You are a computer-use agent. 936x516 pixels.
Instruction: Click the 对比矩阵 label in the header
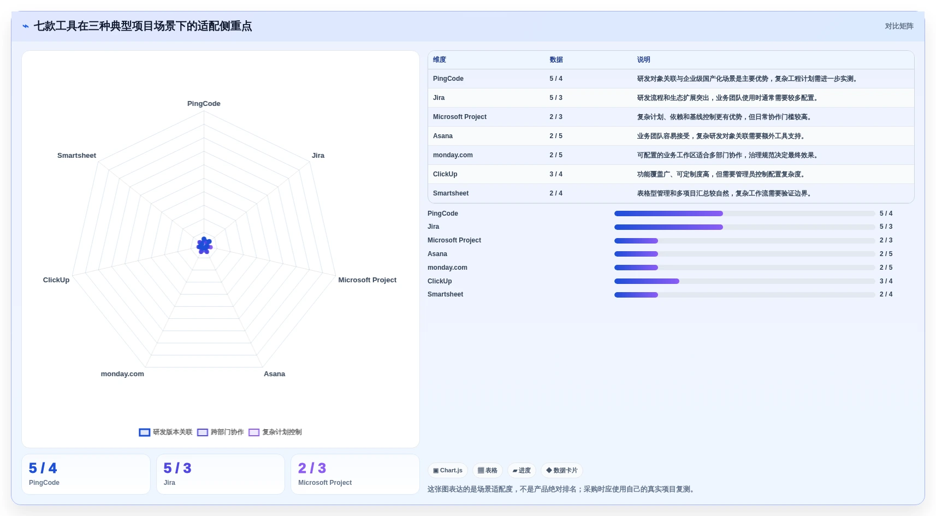coord(899,26)
